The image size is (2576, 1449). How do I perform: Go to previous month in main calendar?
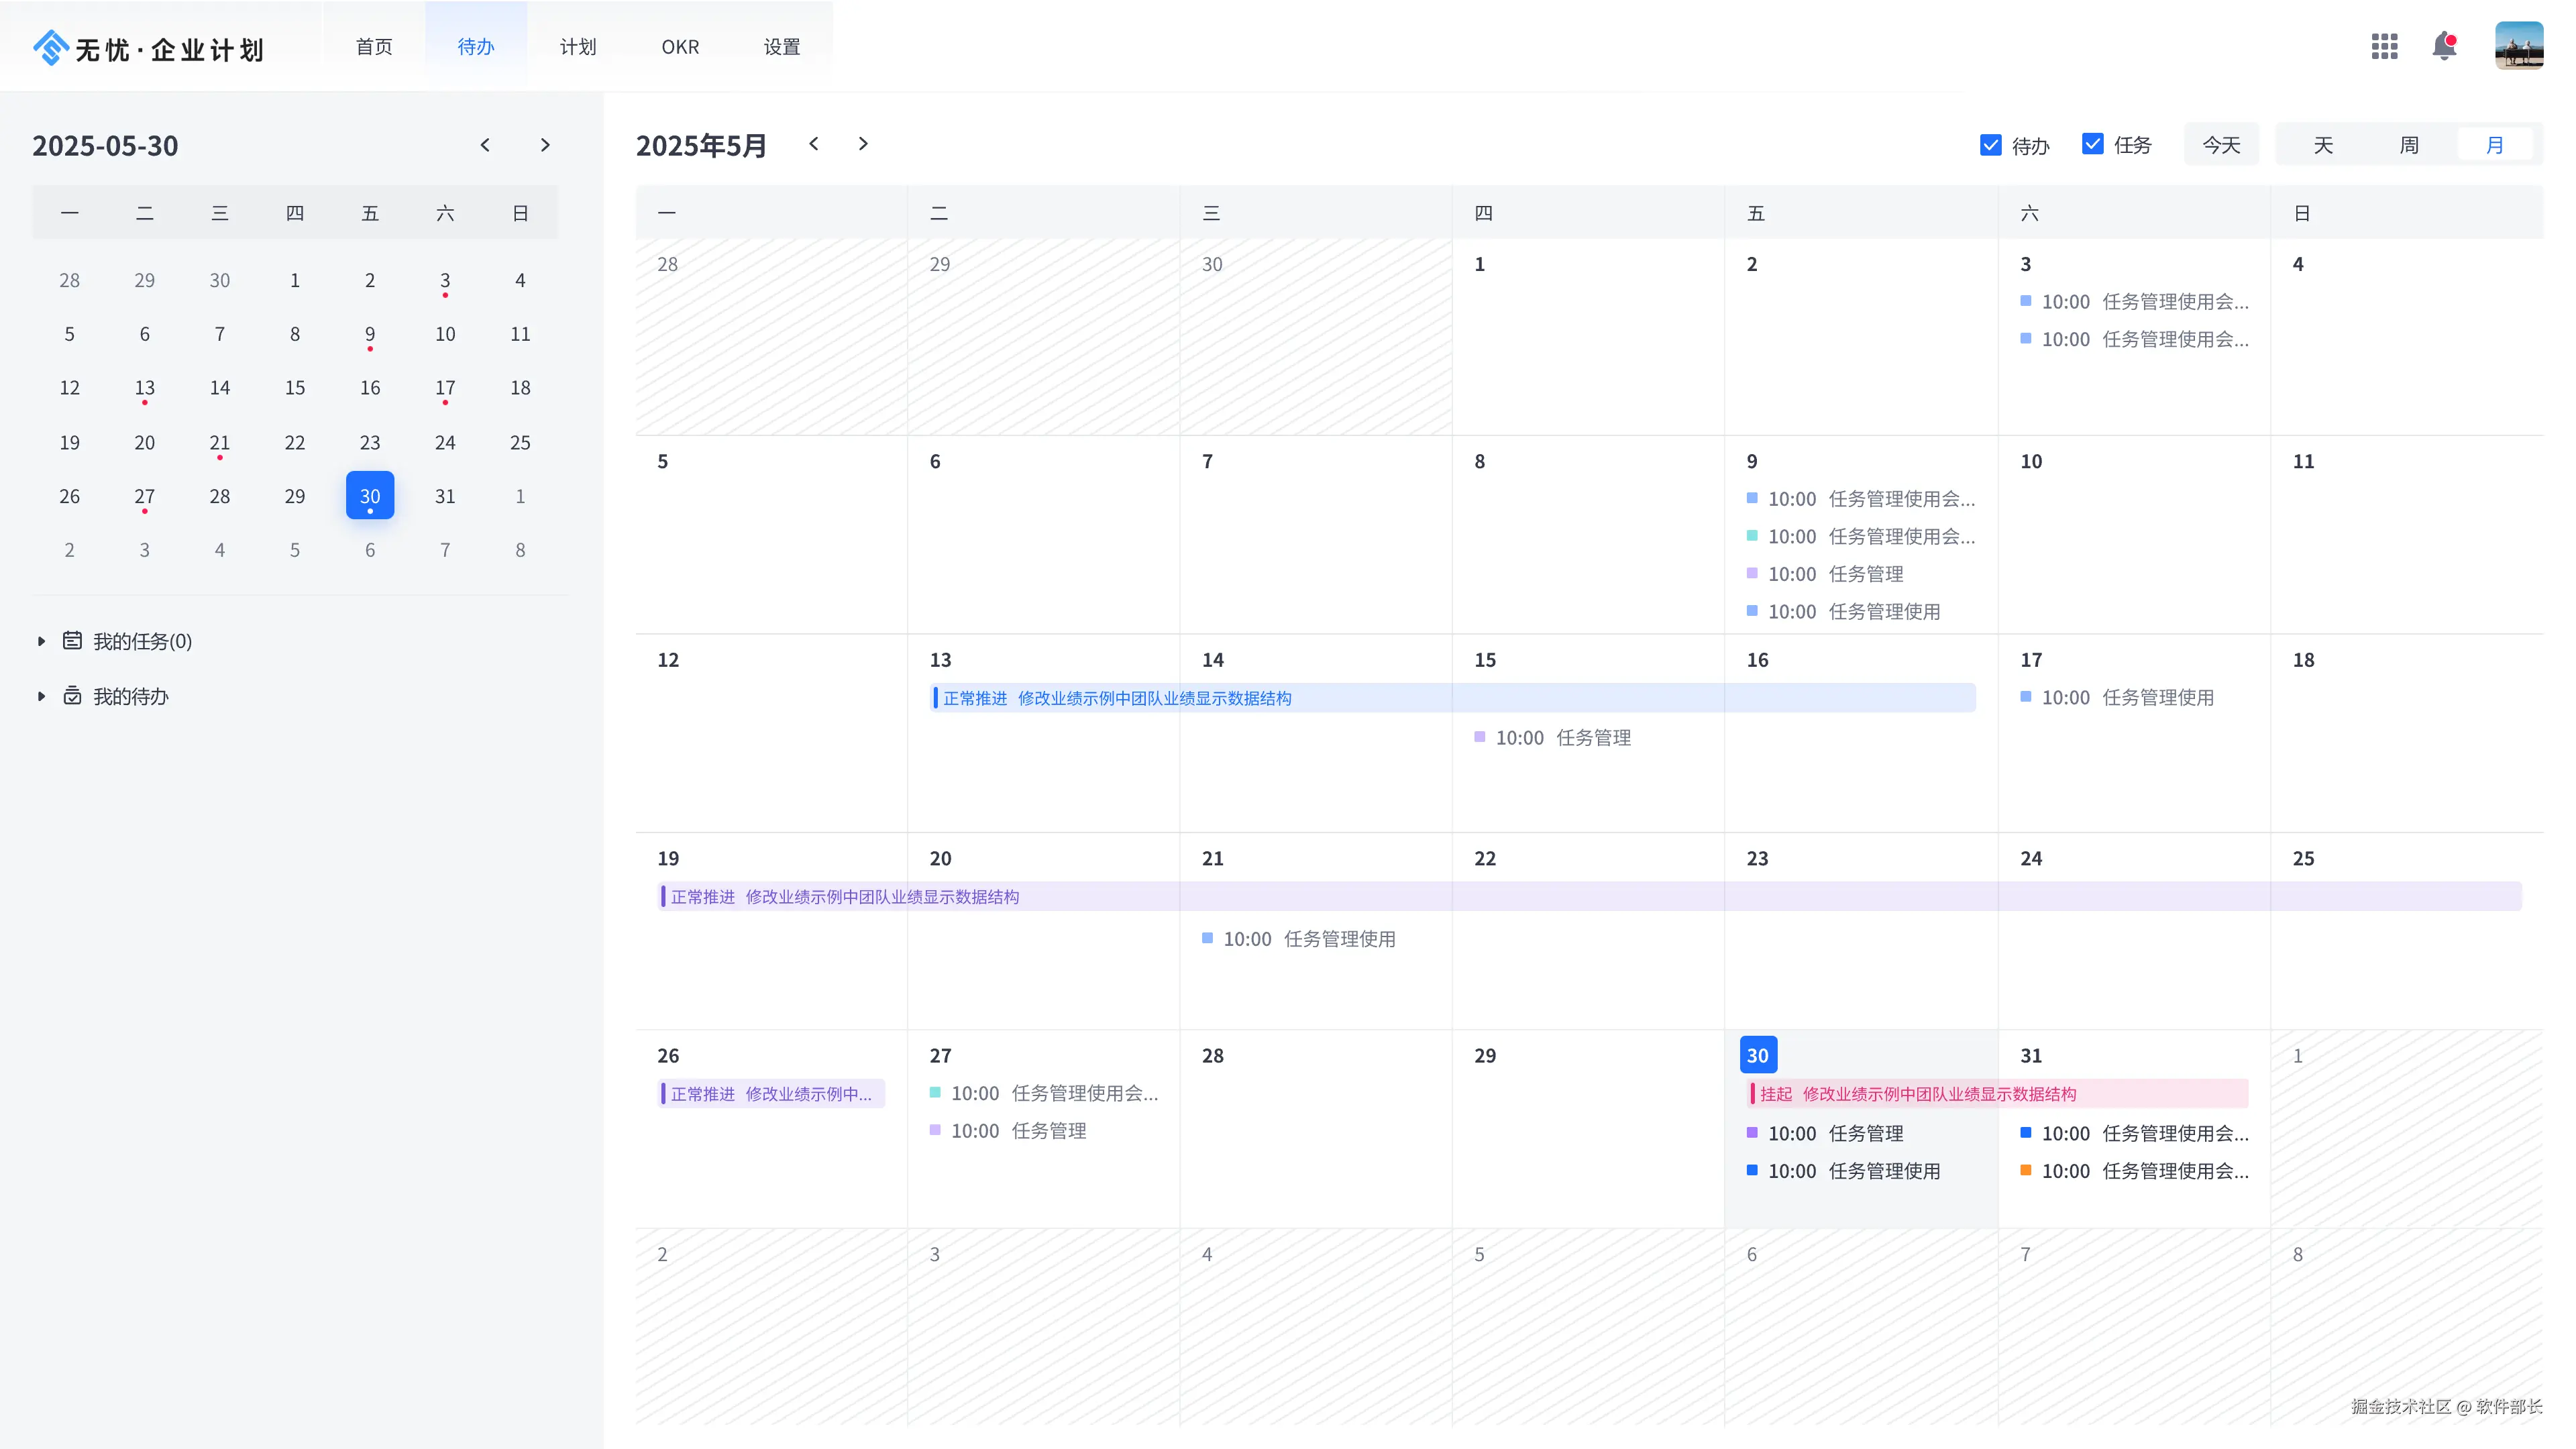click(x=814, y=144)
